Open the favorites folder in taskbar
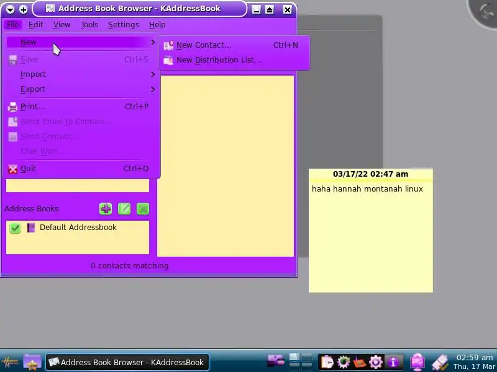Screen dimensions: 497x372 pyautogui.click(x=32, y=362)
